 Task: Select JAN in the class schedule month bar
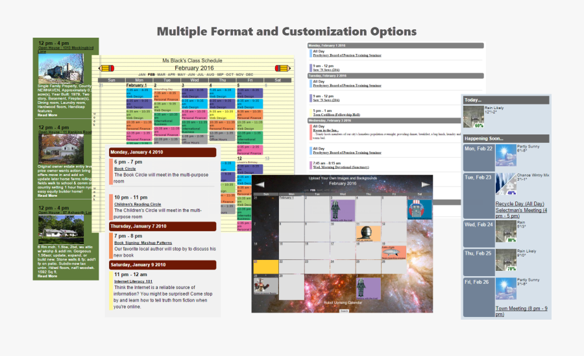142,75
